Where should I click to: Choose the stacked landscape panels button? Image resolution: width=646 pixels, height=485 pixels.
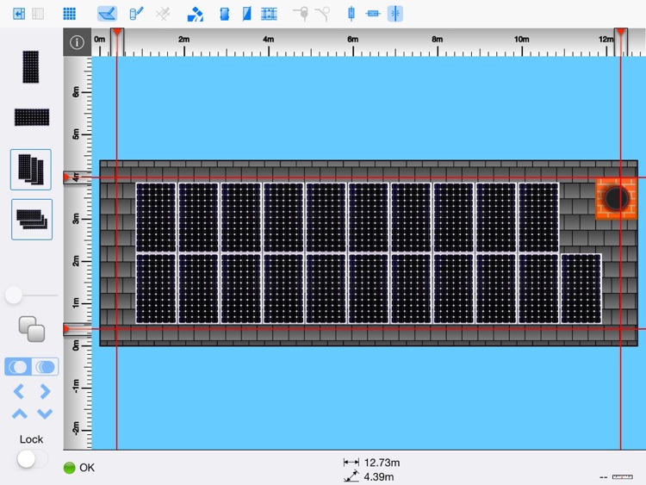click(31, 219)
